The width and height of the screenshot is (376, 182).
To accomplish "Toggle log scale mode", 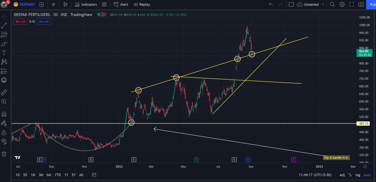I will point(358,175).
